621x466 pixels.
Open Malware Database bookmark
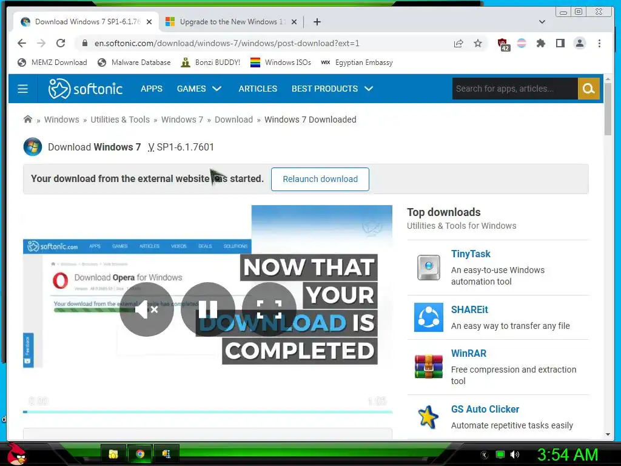134,62
